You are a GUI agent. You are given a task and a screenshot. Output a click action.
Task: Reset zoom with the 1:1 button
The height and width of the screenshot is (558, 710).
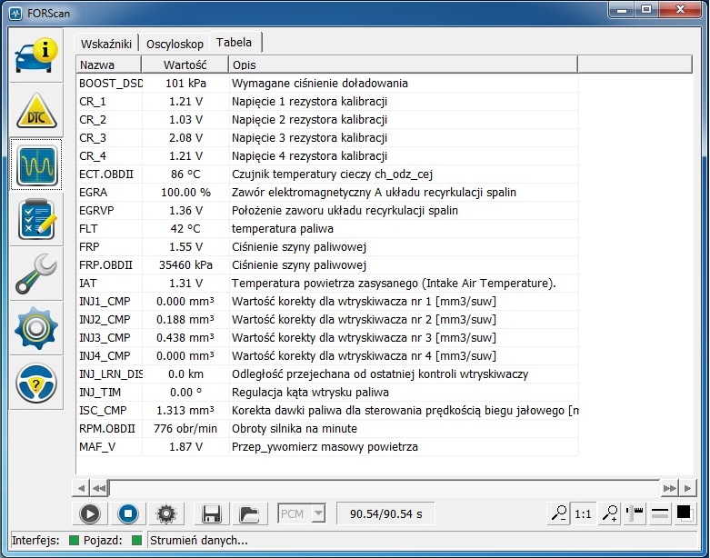(583, 513)
